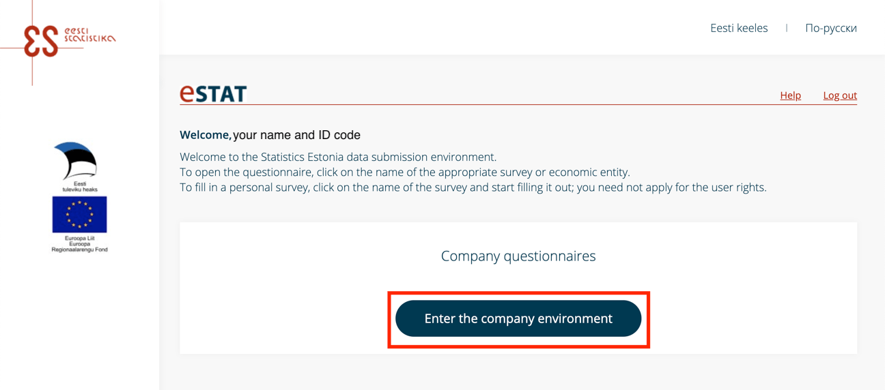Click the eSTAT logo
Screen dimensions: 885x390
[213, 93]
